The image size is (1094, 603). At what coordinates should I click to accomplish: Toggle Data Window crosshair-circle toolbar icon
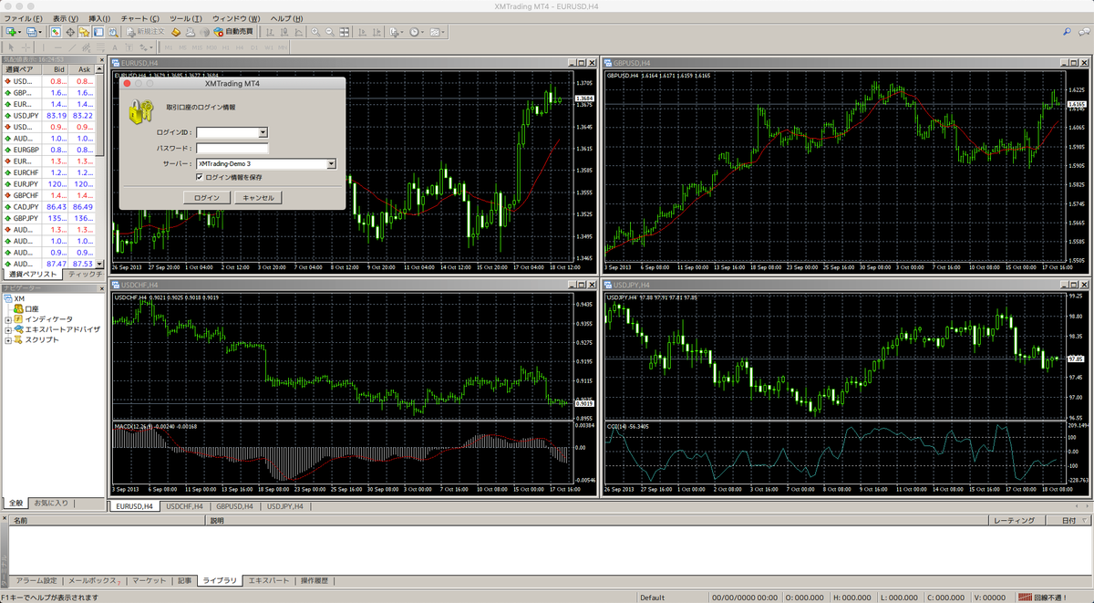[x=70, y=32]
